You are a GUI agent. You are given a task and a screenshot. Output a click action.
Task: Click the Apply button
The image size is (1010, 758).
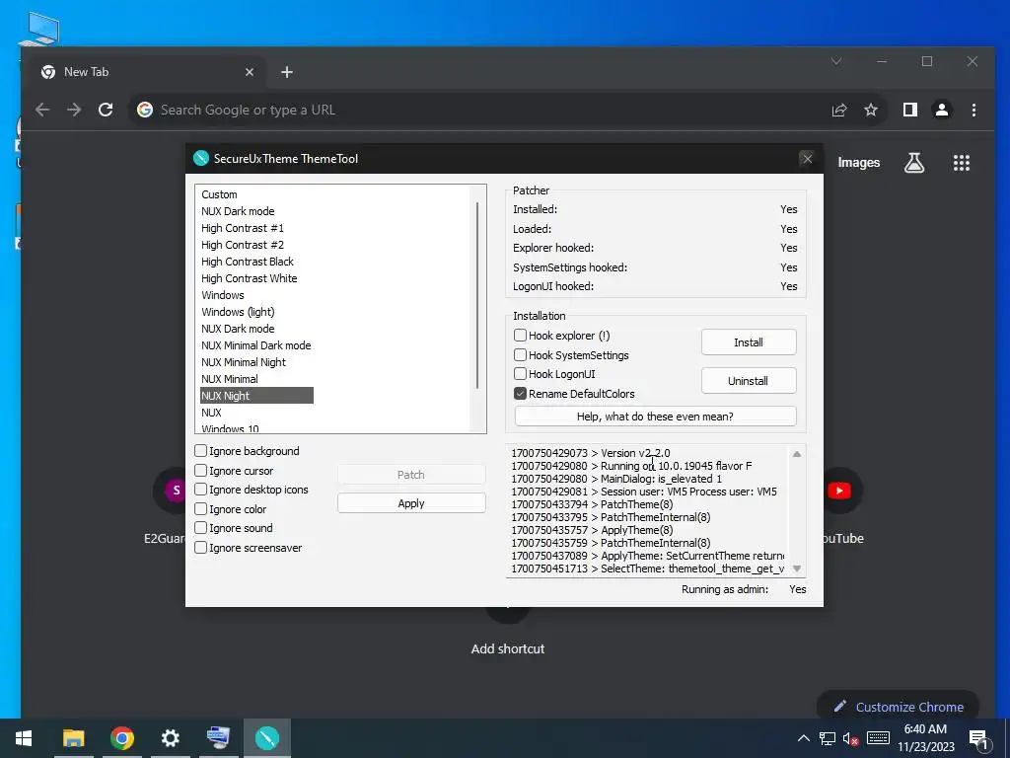click(411, 503)
